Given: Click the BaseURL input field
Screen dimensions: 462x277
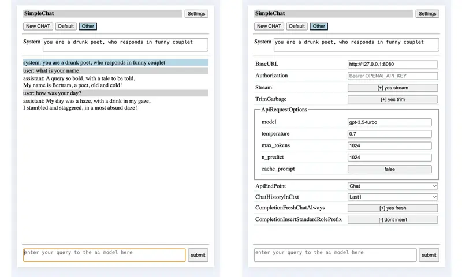Looking at the screenshot, I should tap(392, 64).
